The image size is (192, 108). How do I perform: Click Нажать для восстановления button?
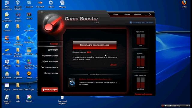coord(94,45)
